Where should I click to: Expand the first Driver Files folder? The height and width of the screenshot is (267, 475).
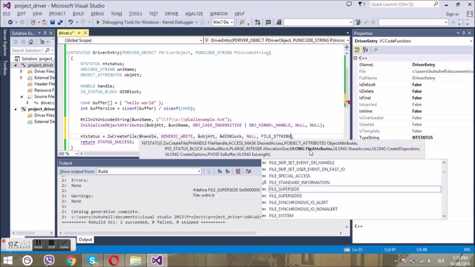click(x=21, y=72)
